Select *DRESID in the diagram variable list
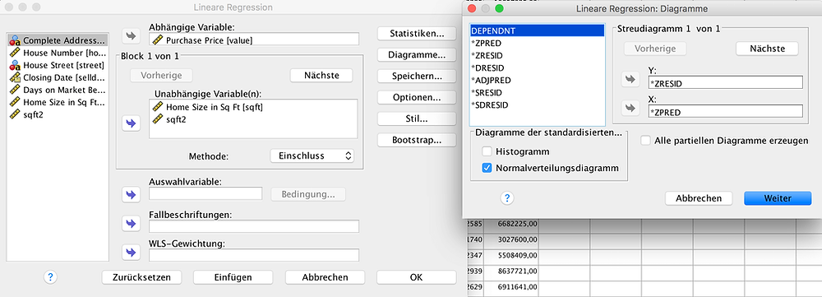822x297 pixels. click(x=538, y=67)
